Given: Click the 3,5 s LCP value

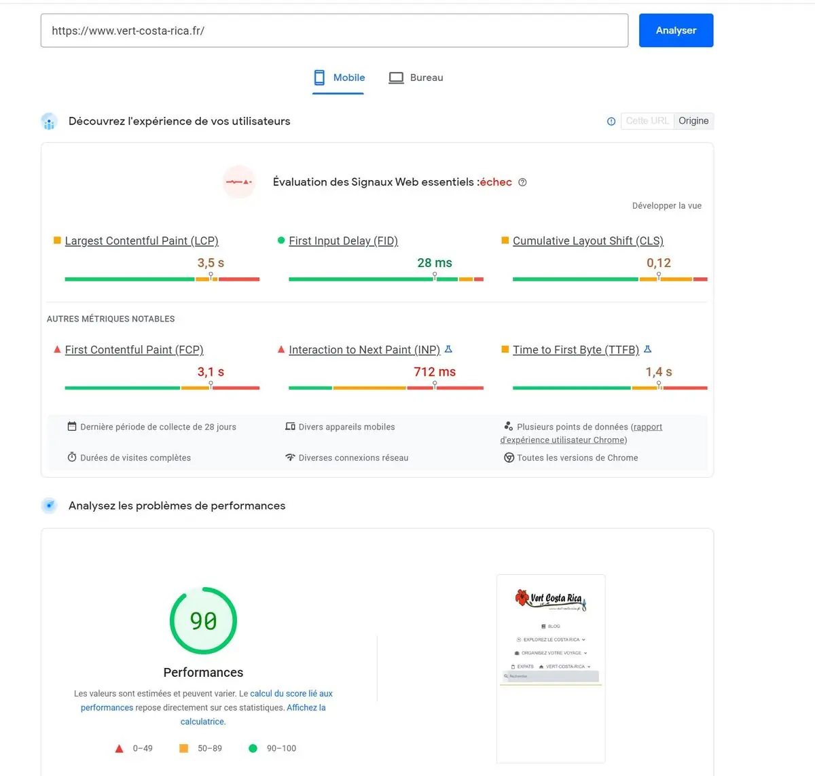Looking at the screenshot, I should click(211, 263).
